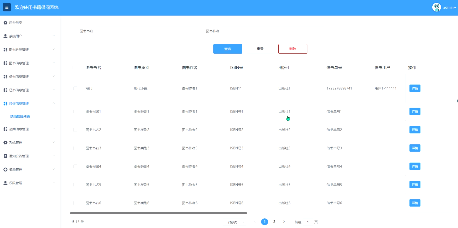
Task: Click the grid icon beside 图书分类管理
Action: point(5,50)
